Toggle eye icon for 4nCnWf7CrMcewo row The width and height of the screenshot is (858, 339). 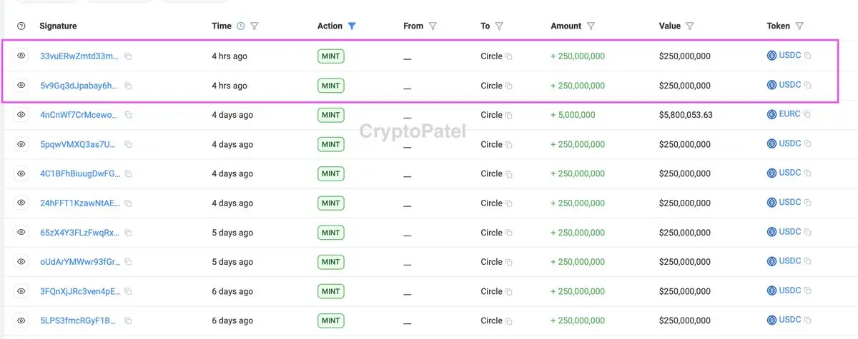(x=21, y=115)
